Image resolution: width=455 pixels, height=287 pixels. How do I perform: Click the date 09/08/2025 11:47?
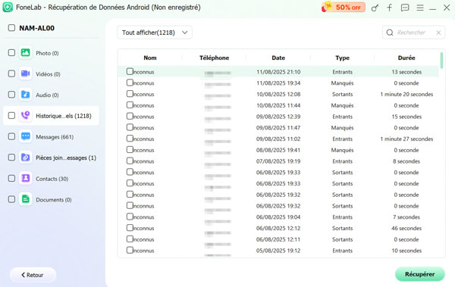(x=278, y=127)
